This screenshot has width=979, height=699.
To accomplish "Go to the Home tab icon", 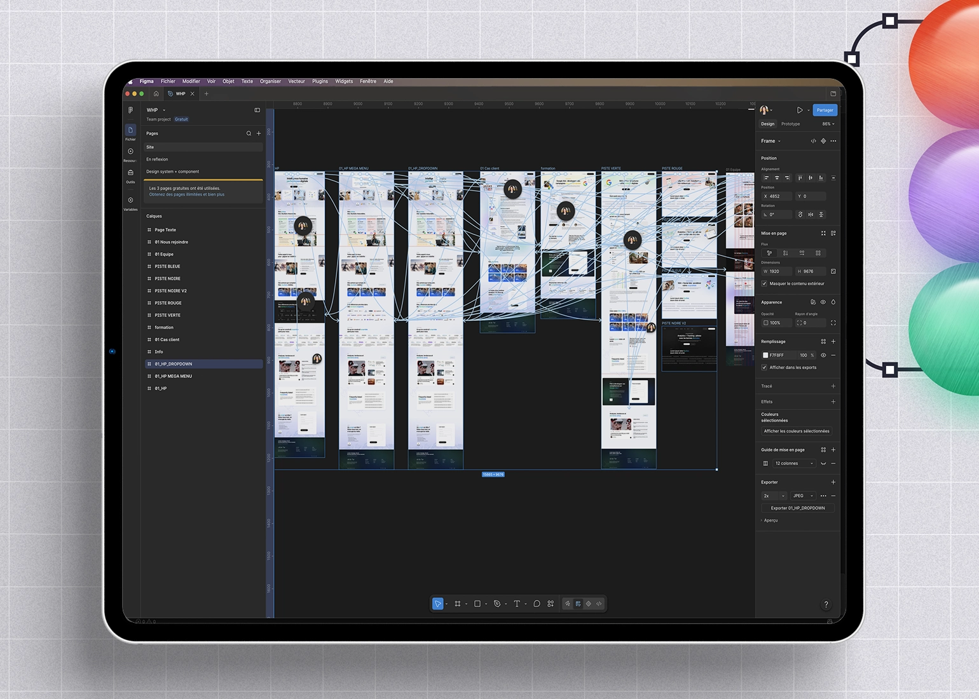I will click(156, 93).
